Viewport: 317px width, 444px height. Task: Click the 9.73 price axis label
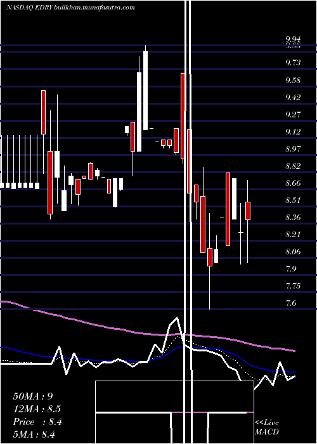pyautogui.click(x=293, y=63)
